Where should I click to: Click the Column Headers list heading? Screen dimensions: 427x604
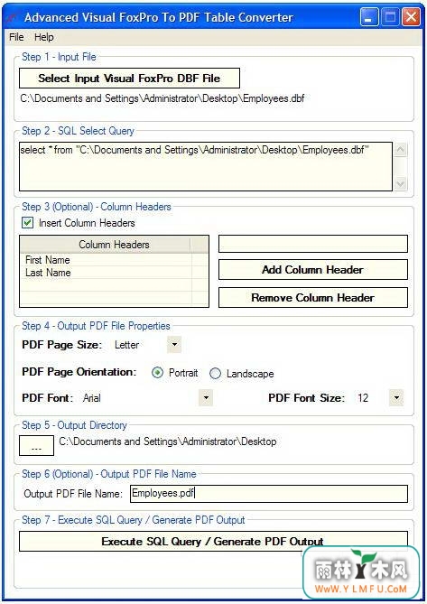114,245
